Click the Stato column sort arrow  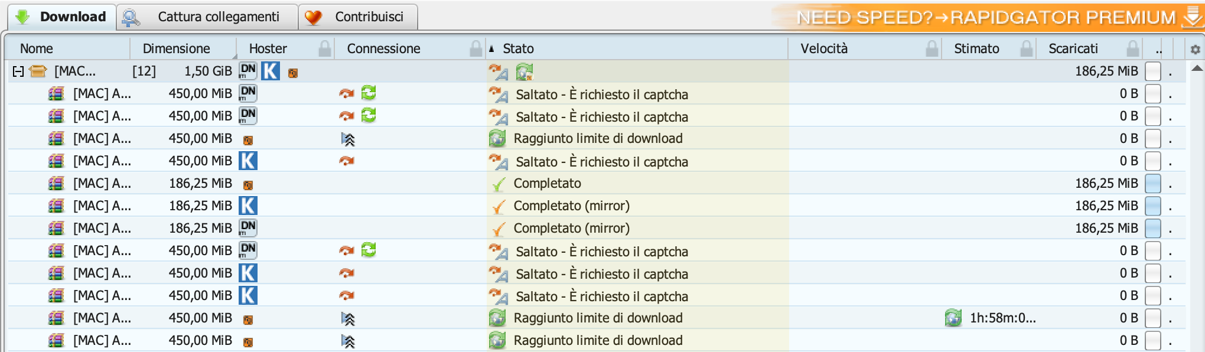[x=491, y=48]
